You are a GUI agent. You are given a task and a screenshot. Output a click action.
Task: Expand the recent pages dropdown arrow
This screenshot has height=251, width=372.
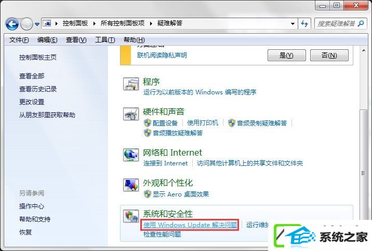tap(37, 24)
